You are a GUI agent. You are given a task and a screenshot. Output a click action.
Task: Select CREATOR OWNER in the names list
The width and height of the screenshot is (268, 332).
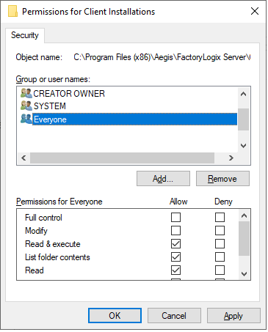point(69,94)
